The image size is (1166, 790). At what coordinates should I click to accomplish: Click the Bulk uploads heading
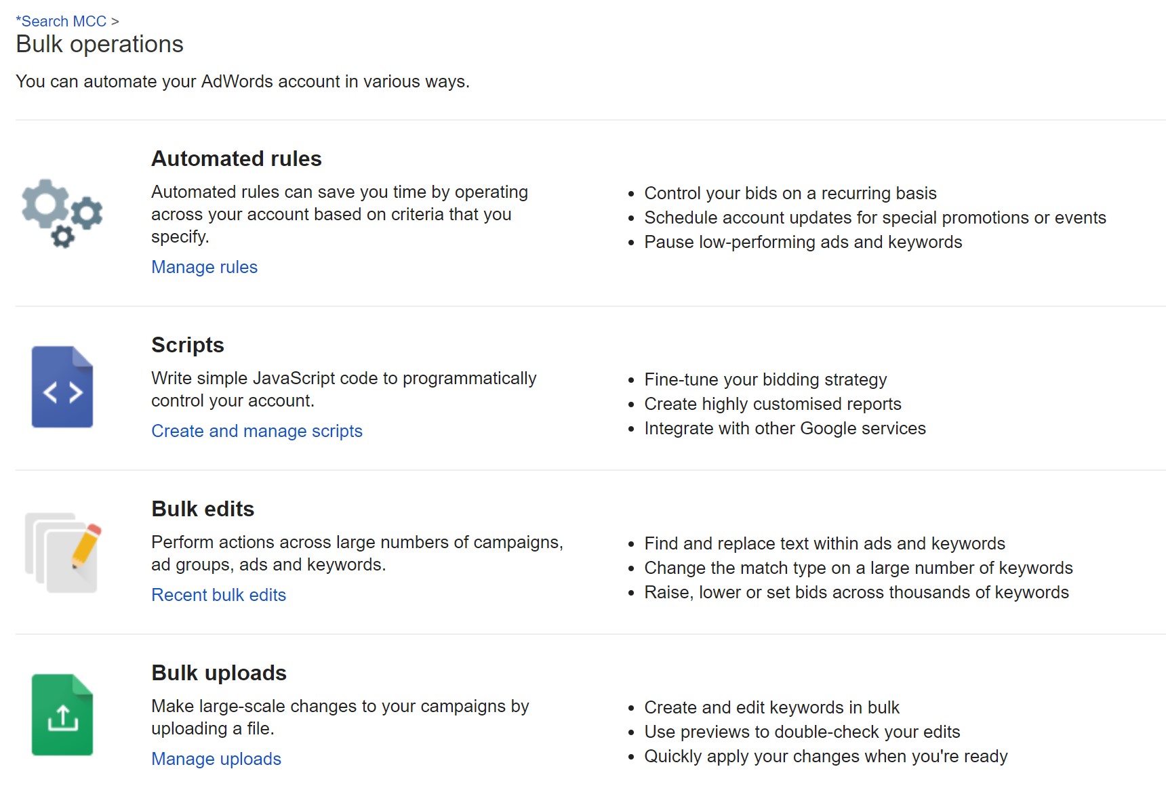[x=219, y=673]
